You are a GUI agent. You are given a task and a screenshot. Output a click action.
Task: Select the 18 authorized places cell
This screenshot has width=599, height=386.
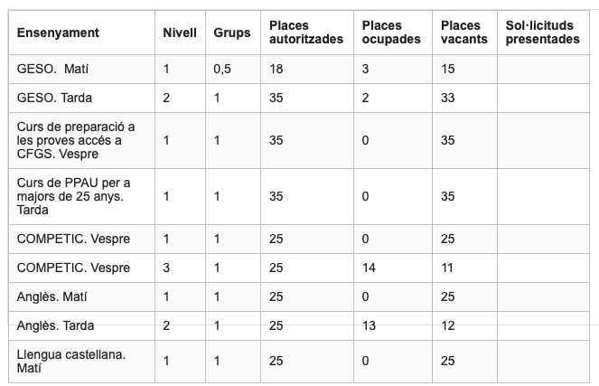[277, 70]
